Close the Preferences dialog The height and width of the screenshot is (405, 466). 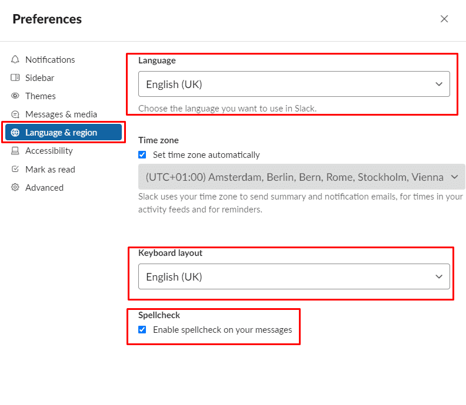[444, 19]
